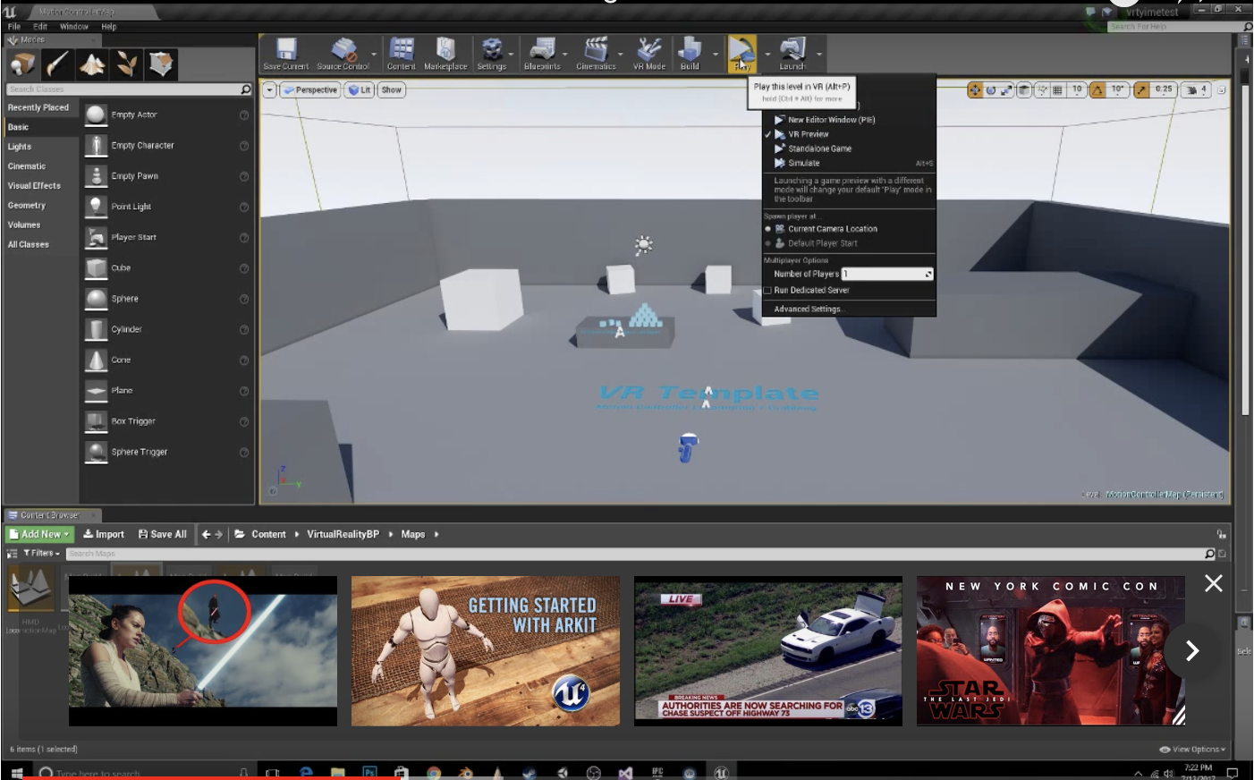Click the Build toolbar icon

click(690, 53)
